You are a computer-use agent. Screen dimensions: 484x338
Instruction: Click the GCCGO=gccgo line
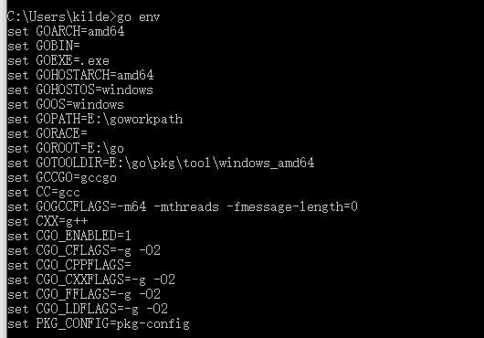point(62,178)
